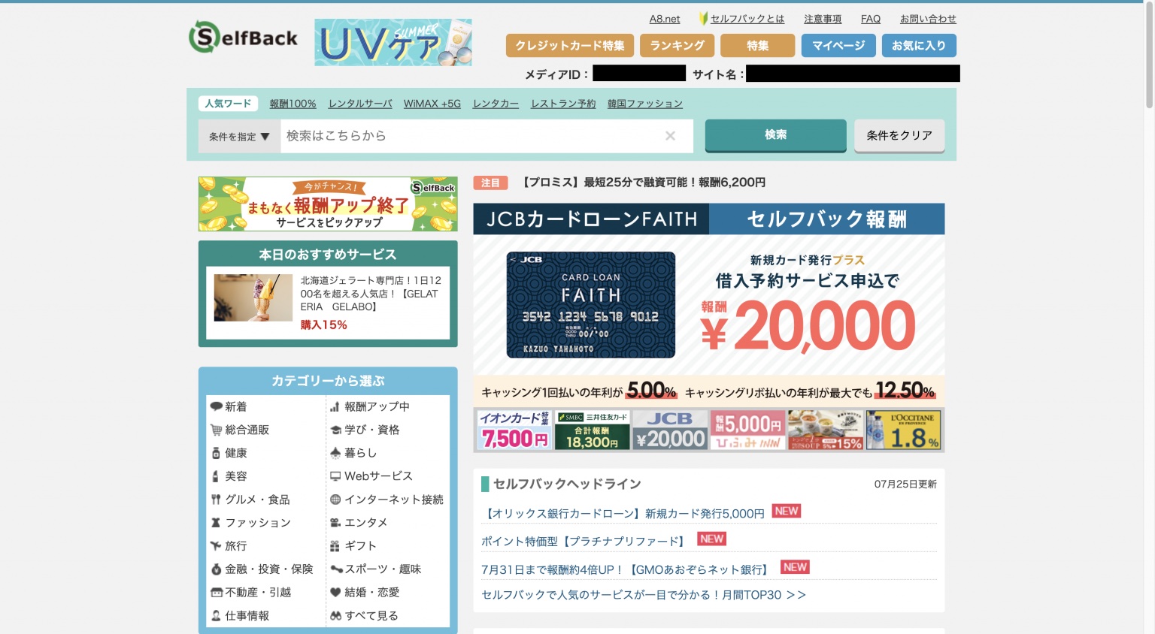Click the Webサービス monitor icon

[335, 476]
